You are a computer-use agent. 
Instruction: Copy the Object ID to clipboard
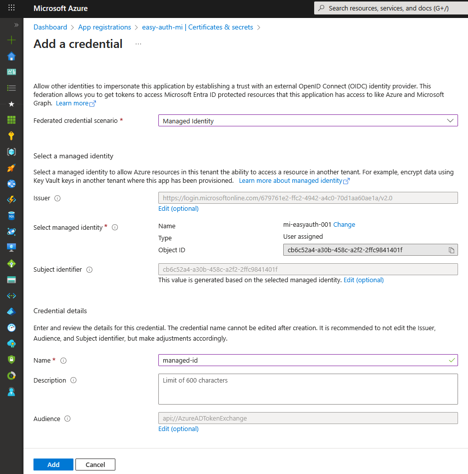point(452,250)
